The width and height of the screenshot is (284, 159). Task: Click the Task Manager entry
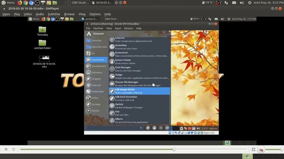(x=139, y=69)
